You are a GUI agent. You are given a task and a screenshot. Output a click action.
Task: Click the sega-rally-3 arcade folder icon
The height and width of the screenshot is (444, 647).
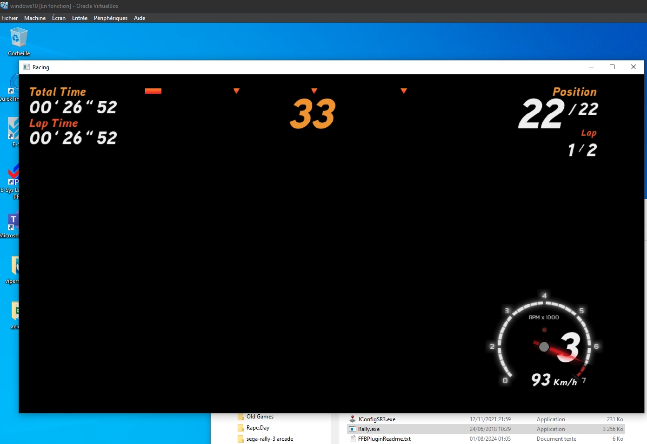(240, 439)
